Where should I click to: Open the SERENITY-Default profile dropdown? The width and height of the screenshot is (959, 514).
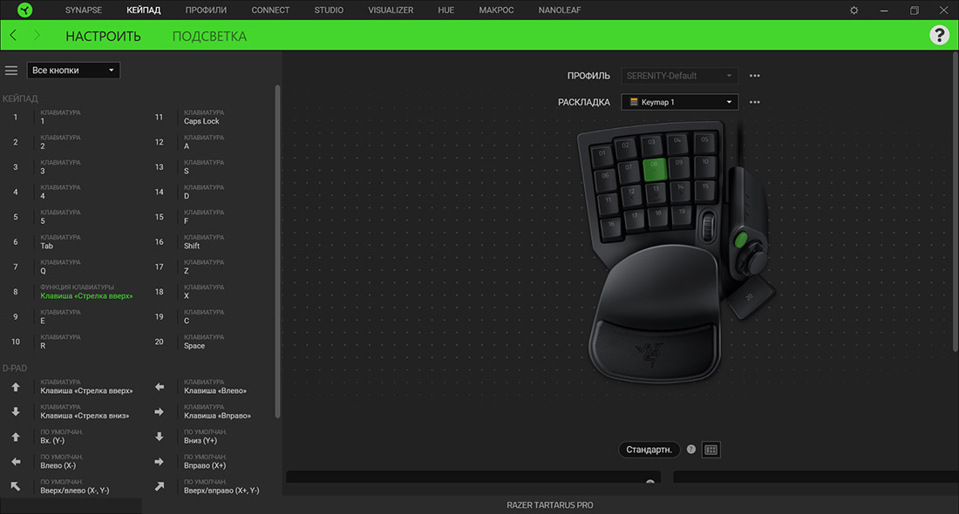[679, 76]
